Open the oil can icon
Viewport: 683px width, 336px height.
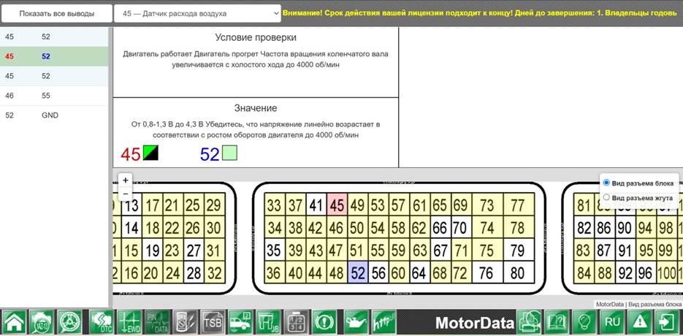[x=356, y=323]
